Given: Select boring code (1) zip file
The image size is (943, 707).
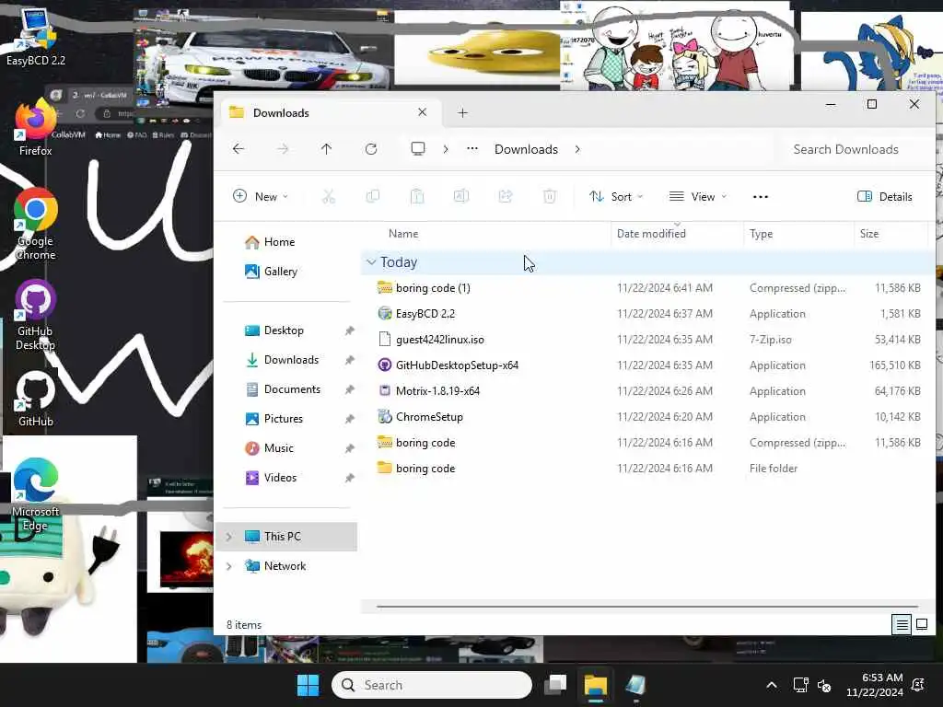Looking at the screenshot, I should click(648, 288).
